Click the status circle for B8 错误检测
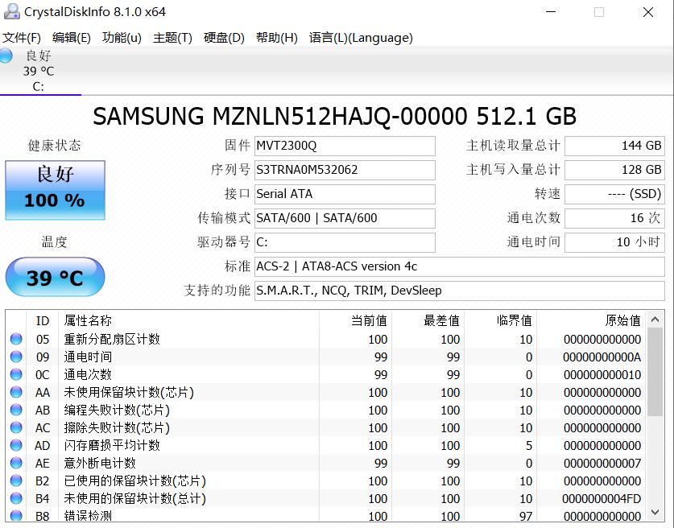 coord(16,516)
